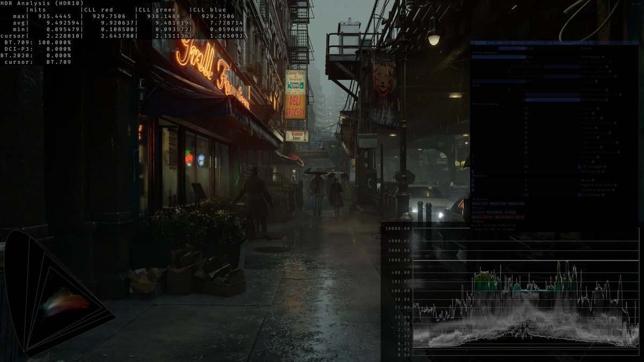Open help icon beside Vanilla Film Grain

tap(615, 185)
